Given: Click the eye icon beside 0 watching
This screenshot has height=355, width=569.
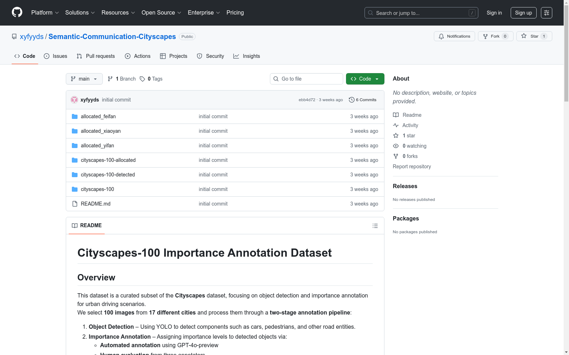Looking at the screenshot, I should coord(396,146).
